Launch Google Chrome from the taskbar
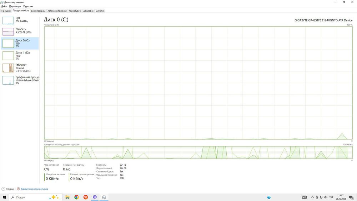Screen dimensions: 357x201 click(76, 197)
